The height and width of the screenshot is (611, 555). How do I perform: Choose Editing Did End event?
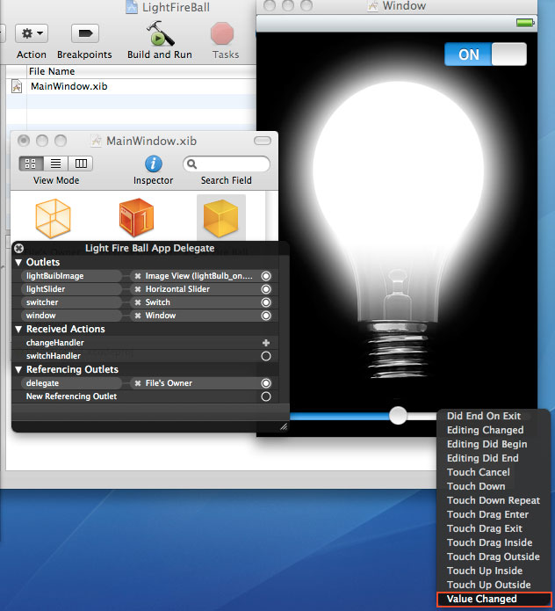[x=483, y=458]
